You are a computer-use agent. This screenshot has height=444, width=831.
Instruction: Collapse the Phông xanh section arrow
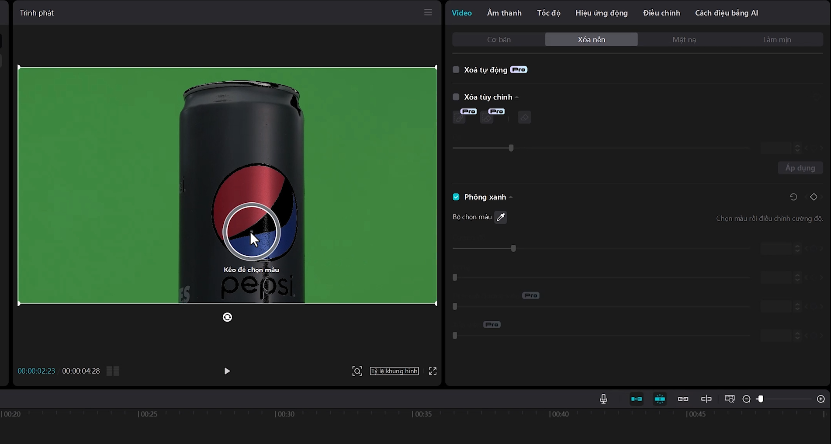click(511, 198)
